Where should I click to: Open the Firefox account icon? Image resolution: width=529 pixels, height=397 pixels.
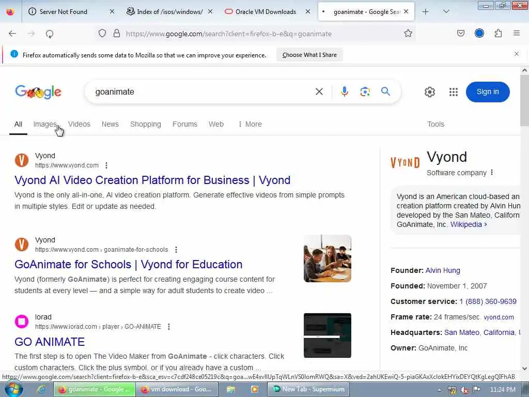[x=479, y=33]
